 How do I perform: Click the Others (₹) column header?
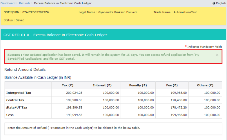205,85
